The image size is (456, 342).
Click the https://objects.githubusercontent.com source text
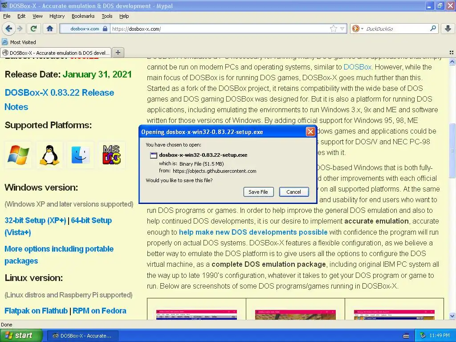click(214, 171)
